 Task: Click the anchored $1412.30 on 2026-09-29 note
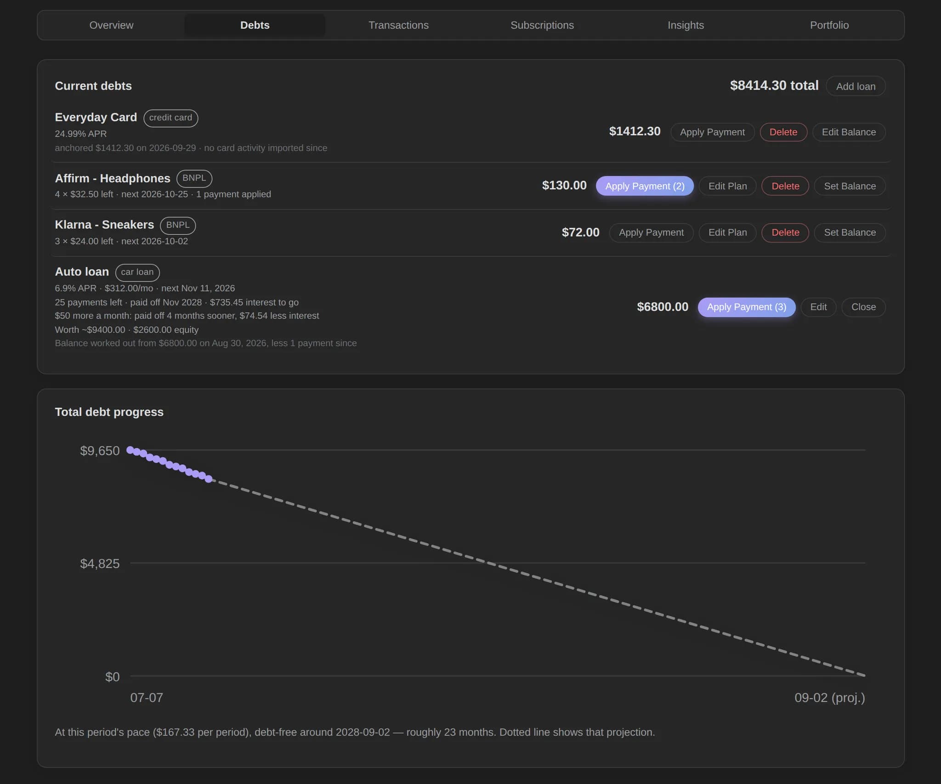click(191, 148)
